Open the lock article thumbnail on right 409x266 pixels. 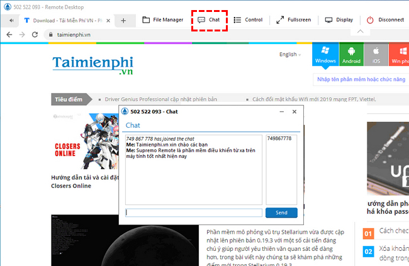388,158
